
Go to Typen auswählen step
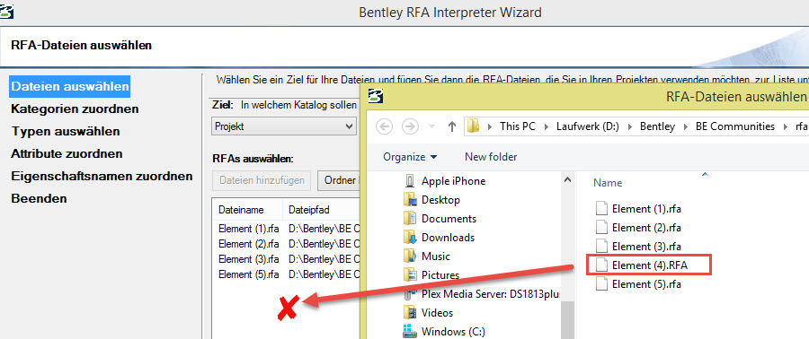(x=66, y=131)
